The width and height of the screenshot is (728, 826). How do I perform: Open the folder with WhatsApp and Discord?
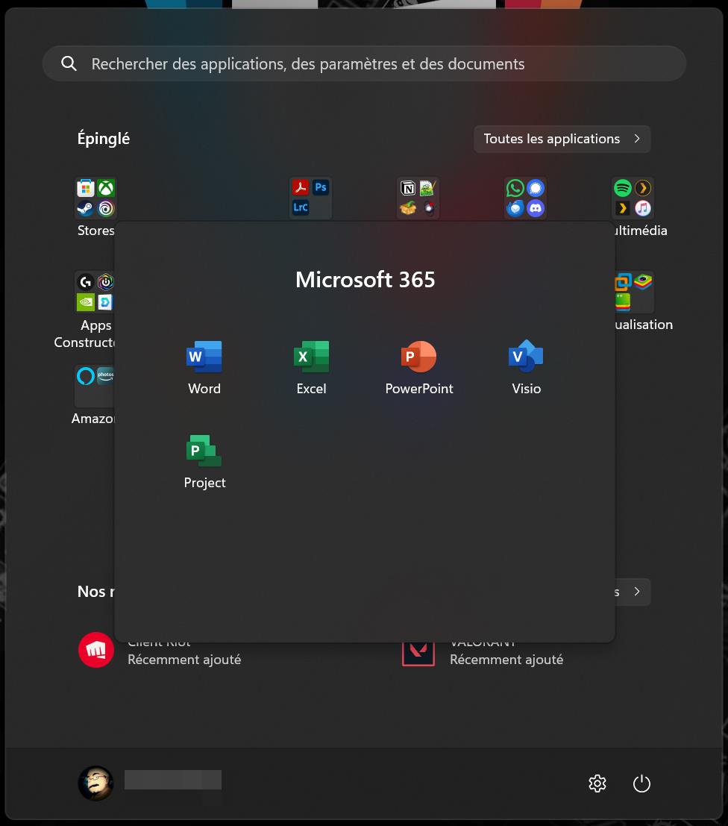(525, 198)
